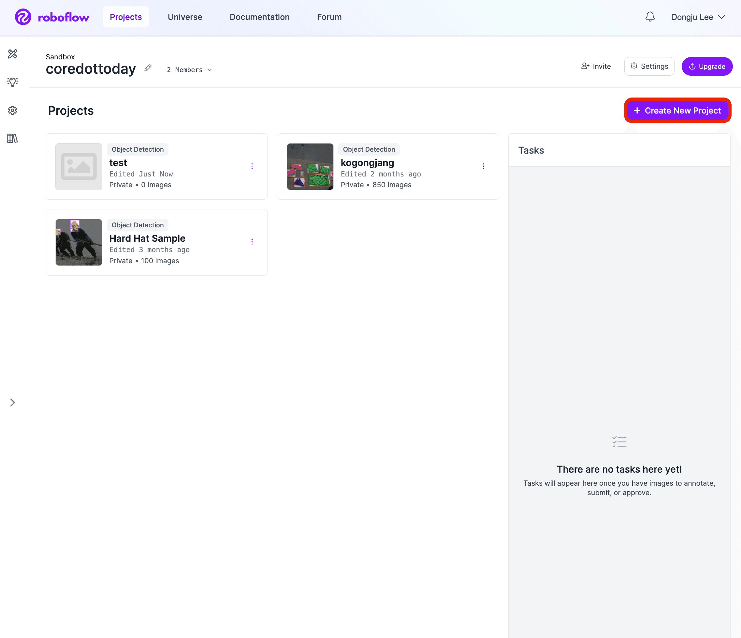Click the Invite link
Image resolution: width=741 pixels, height=638 pixels.
[x=596, y=66]
